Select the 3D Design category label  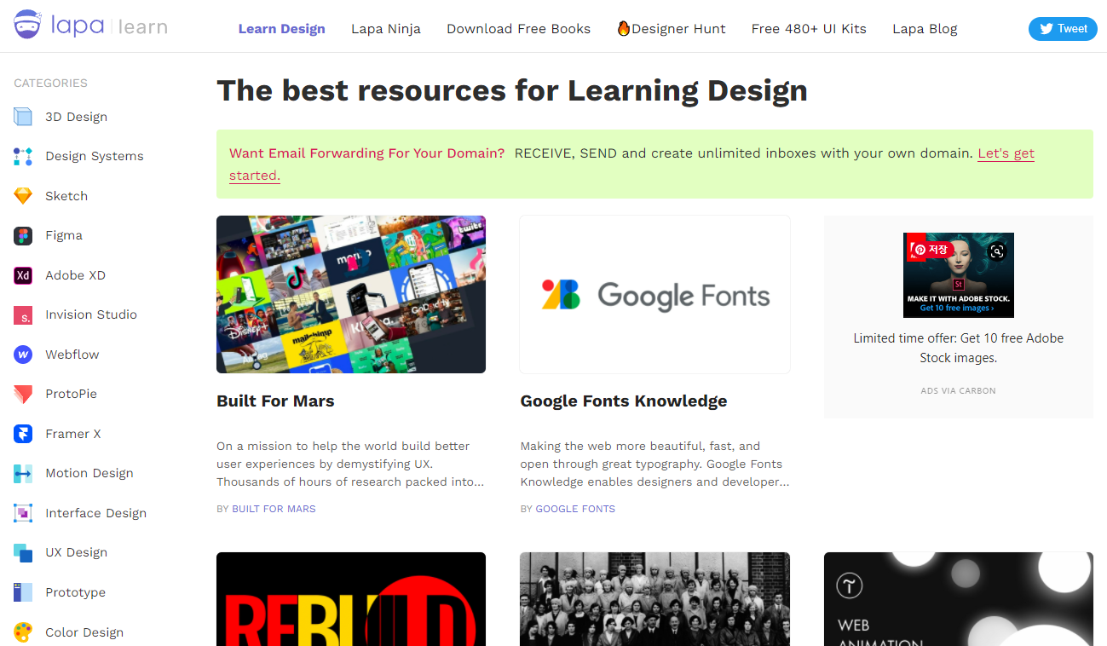tap(76, 117)
